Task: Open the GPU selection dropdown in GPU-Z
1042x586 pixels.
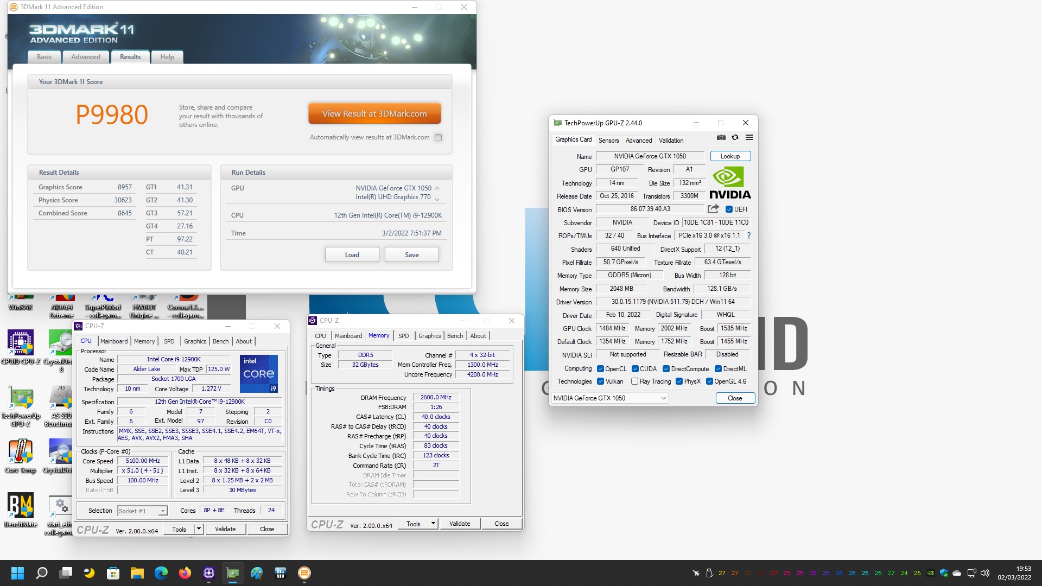Action: (609, 398)
